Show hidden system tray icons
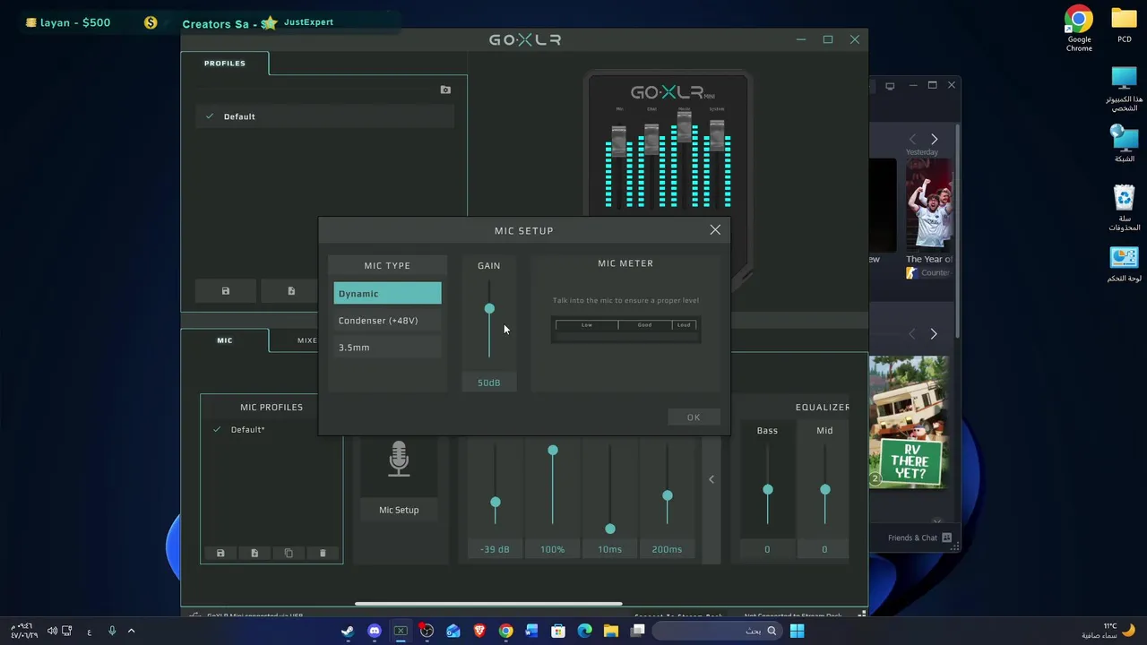The image size is (1147, 645). pos(131,631)
